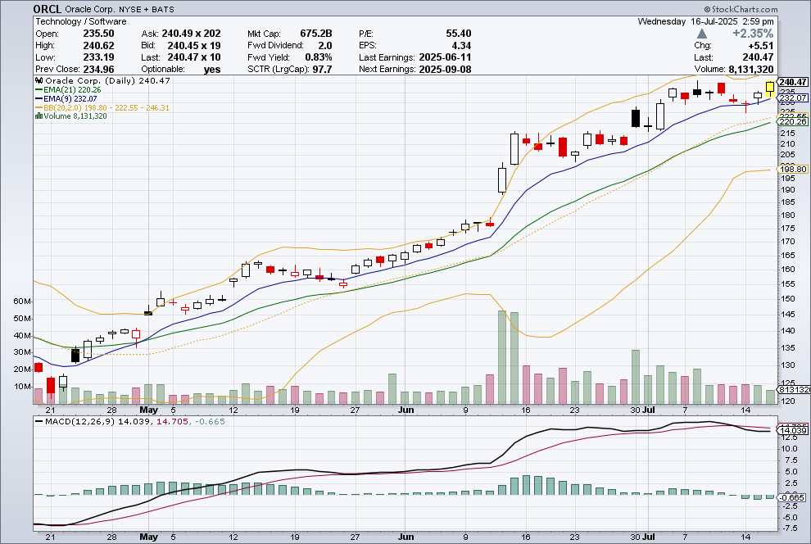Click the 'Oracle Corp. (Daily) 240.47' legend entry
Image resolution: width=811 pixels, height=544 pixels.
click(107, 80)
